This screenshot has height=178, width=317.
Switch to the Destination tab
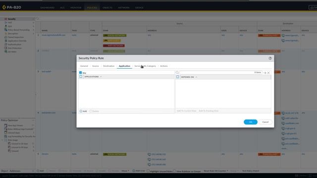(x=108, y=66)
